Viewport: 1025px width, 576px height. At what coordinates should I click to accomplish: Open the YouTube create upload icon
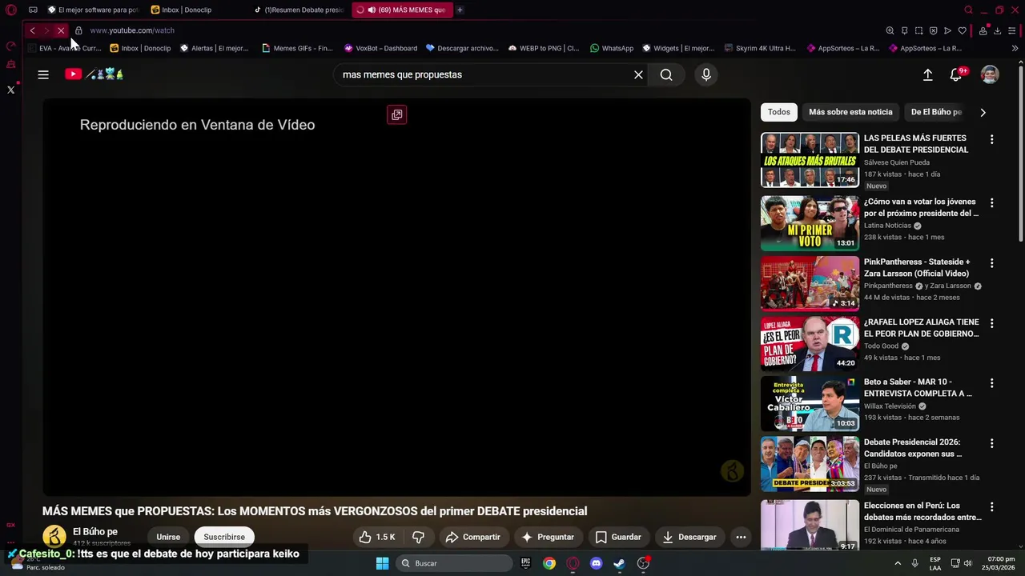pos(927,74)
